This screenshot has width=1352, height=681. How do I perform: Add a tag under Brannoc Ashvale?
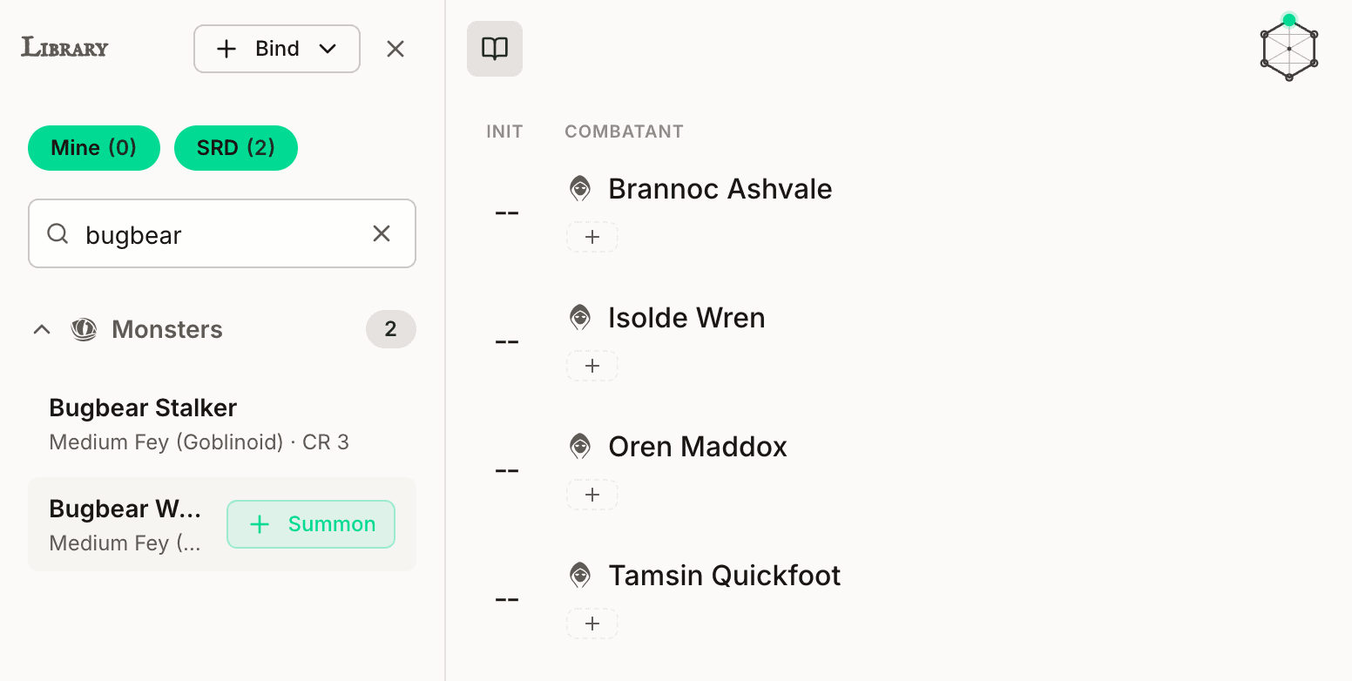point(592,237)
